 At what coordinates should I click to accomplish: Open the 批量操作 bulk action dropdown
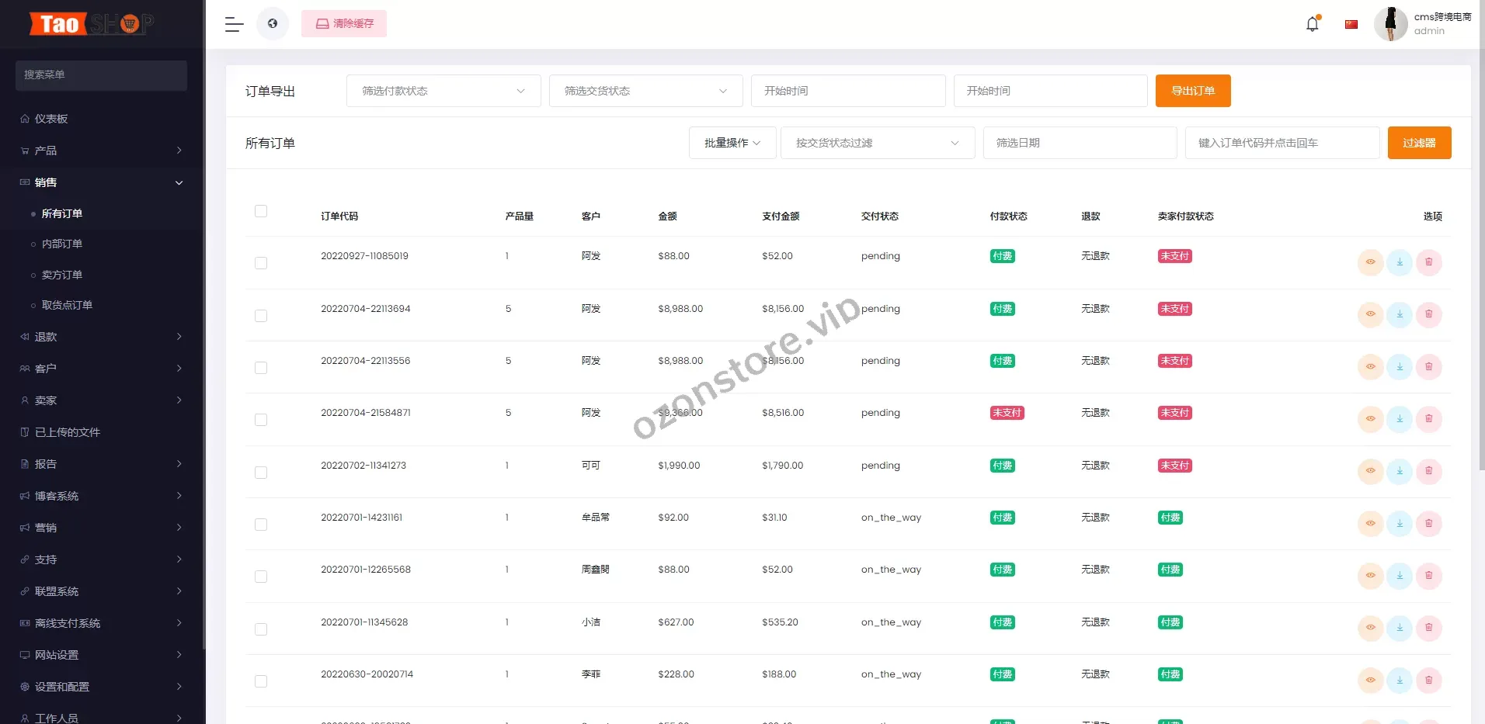click(732, 143)
